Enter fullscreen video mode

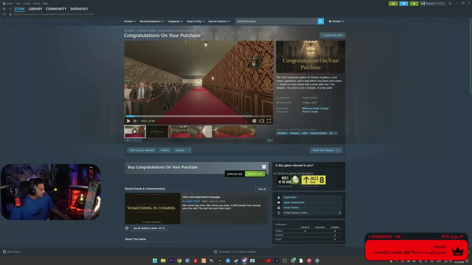(269, 121)
